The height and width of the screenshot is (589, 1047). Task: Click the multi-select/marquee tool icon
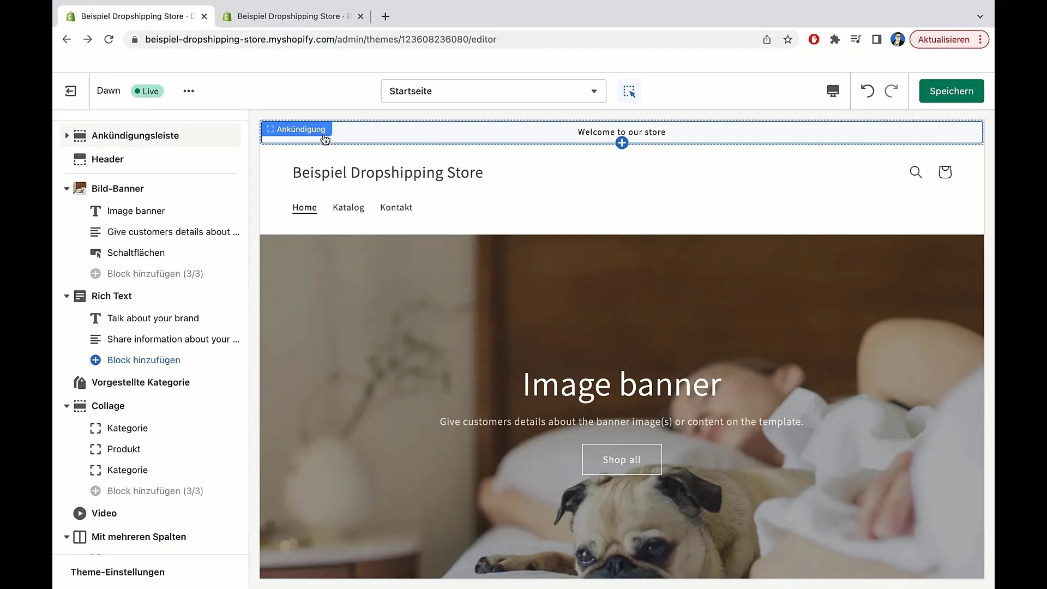click(x=629, y=91)
